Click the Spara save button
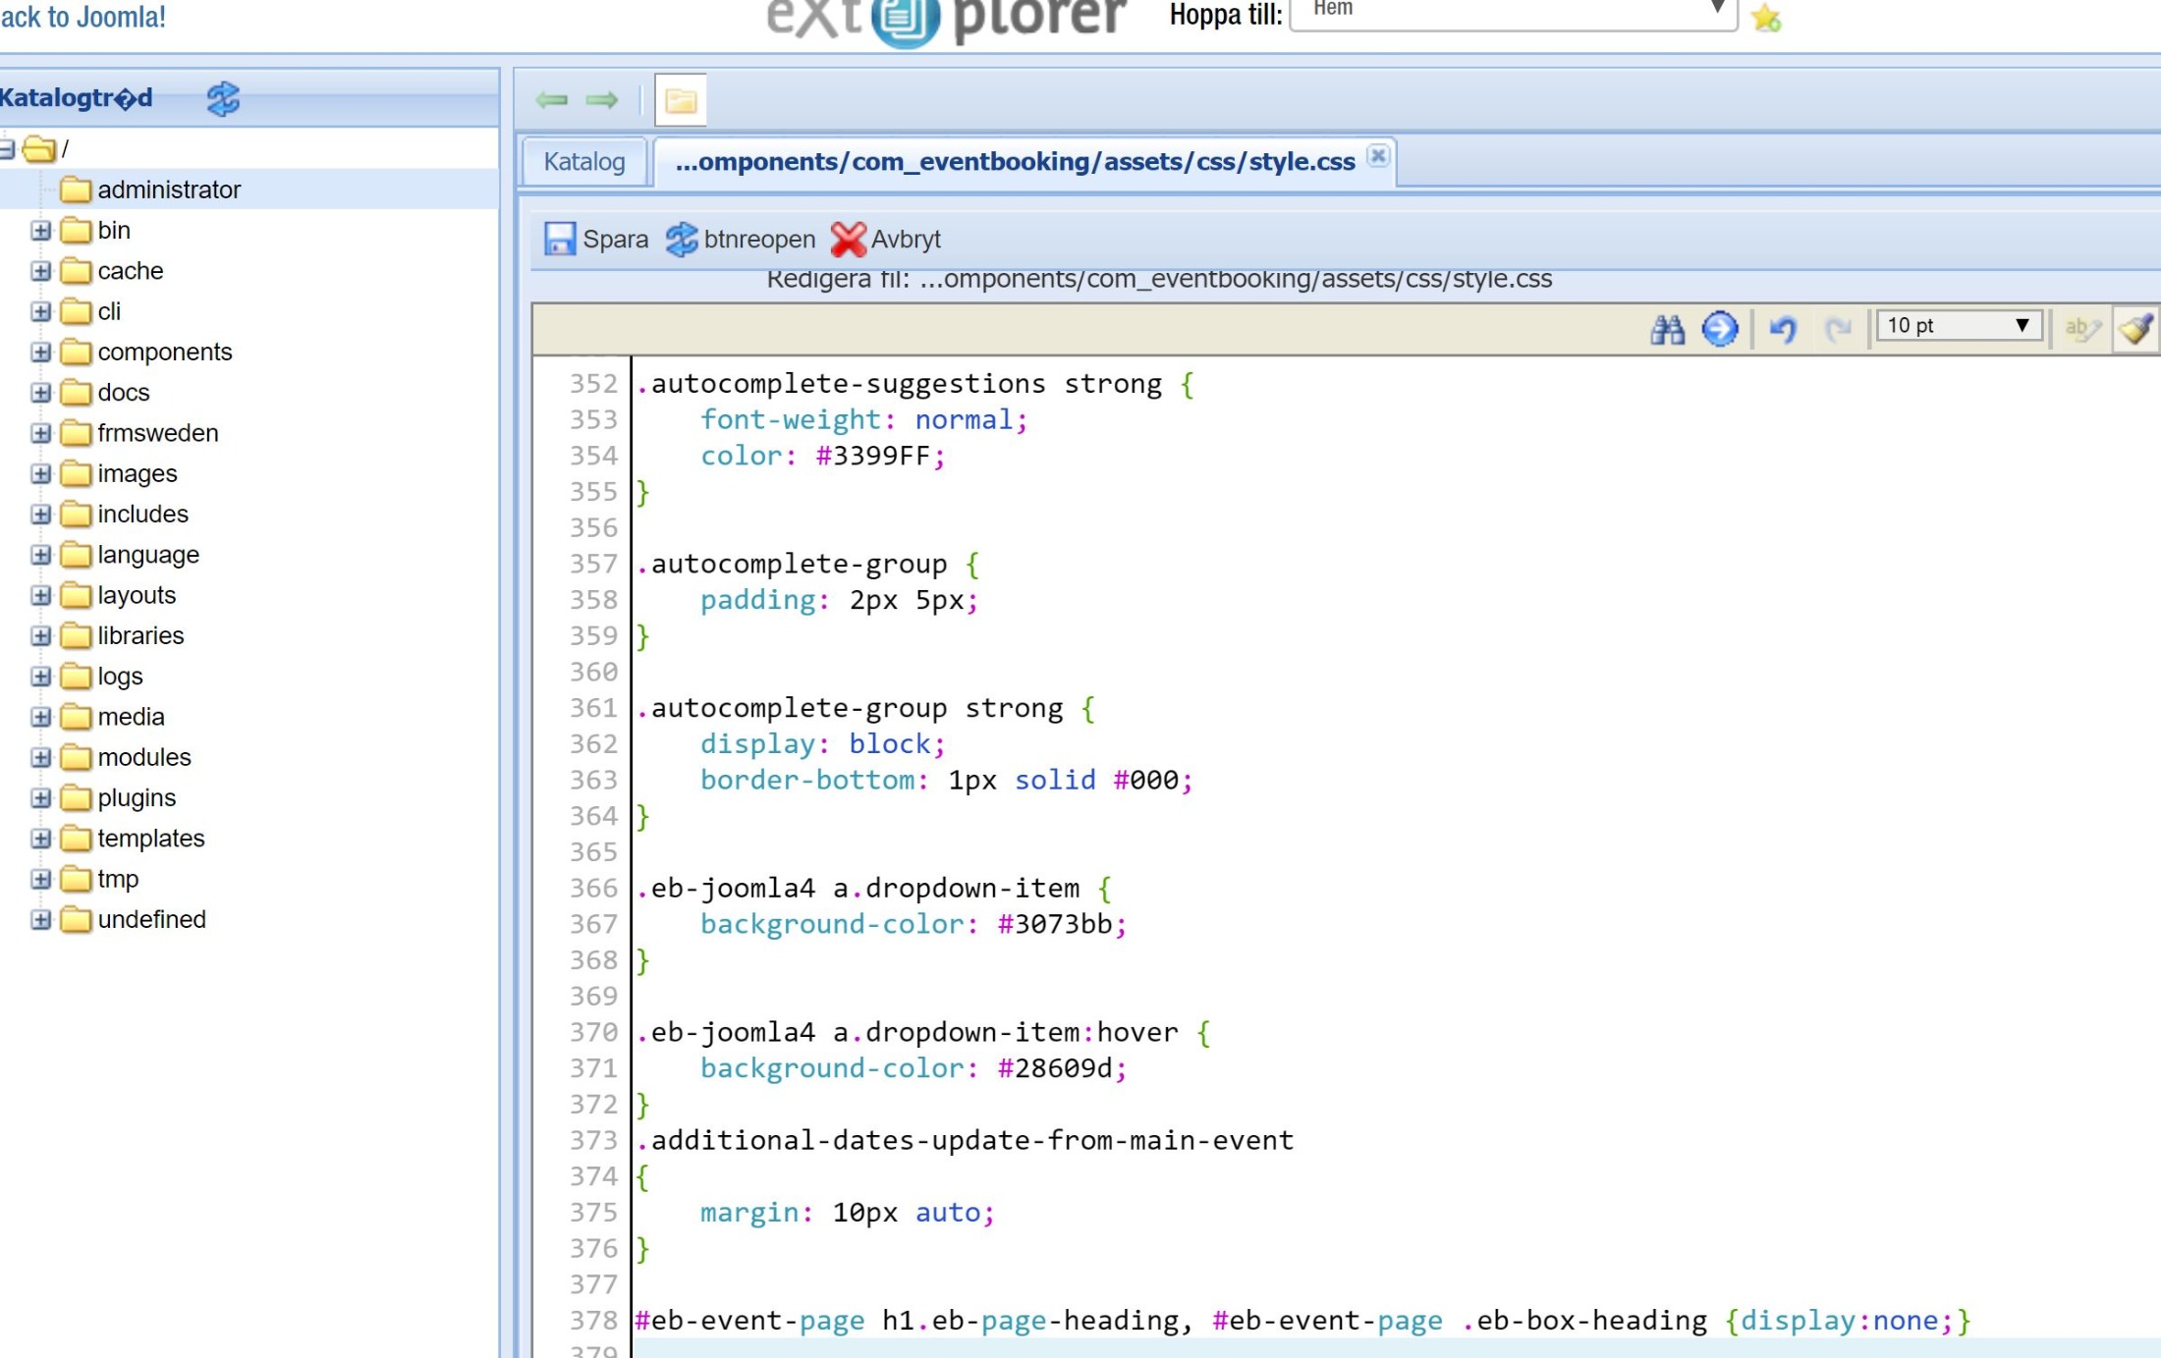Viewport: 2161px width, 1358px height. (596, 239)
